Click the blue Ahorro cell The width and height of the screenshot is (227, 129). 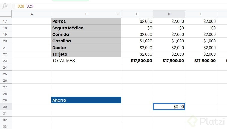[x=86, y=100]
